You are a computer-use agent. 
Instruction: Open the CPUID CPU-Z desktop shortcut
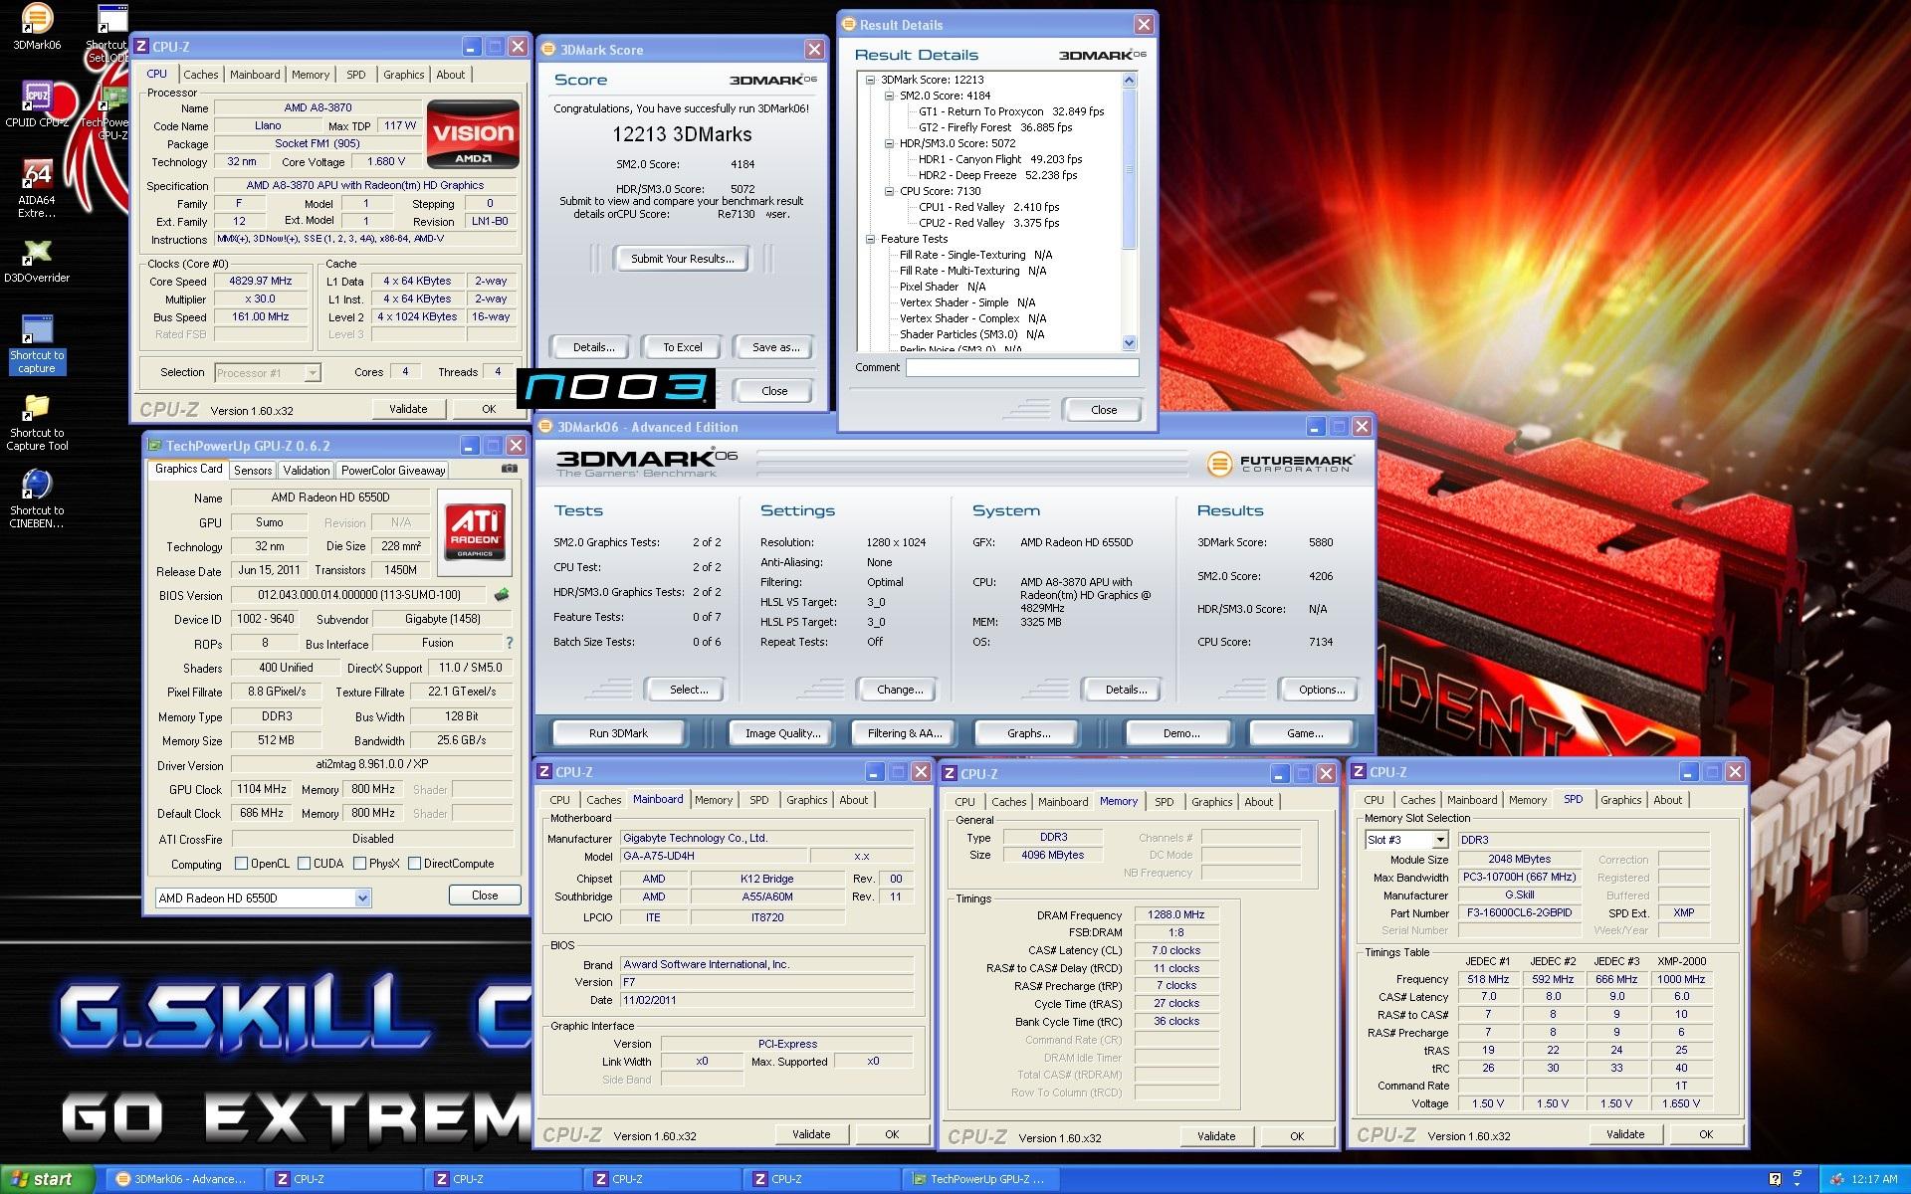pyautogui.click(x=37, y=98)
